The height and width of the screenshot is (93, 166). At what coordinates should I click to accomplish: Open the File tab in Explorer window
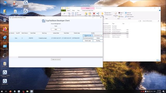(x=63, y=10)
